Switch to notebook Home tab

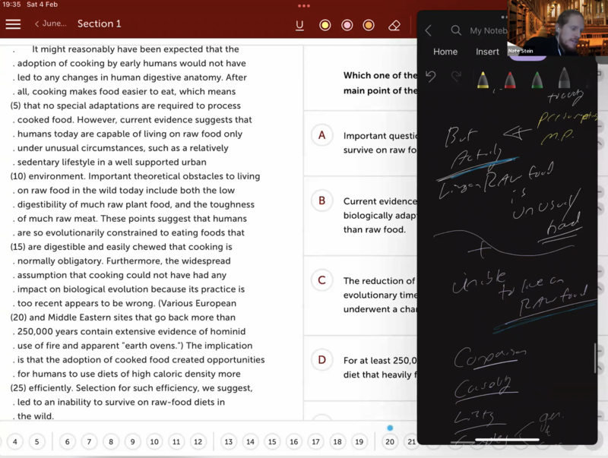(445, 52)
